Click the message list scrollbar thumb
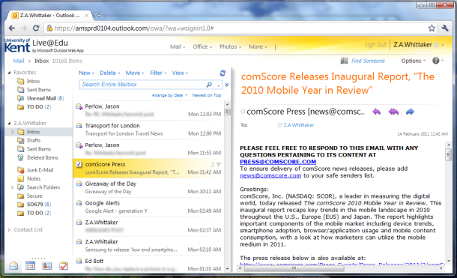457x278 pixels. (x=227, y=112)
